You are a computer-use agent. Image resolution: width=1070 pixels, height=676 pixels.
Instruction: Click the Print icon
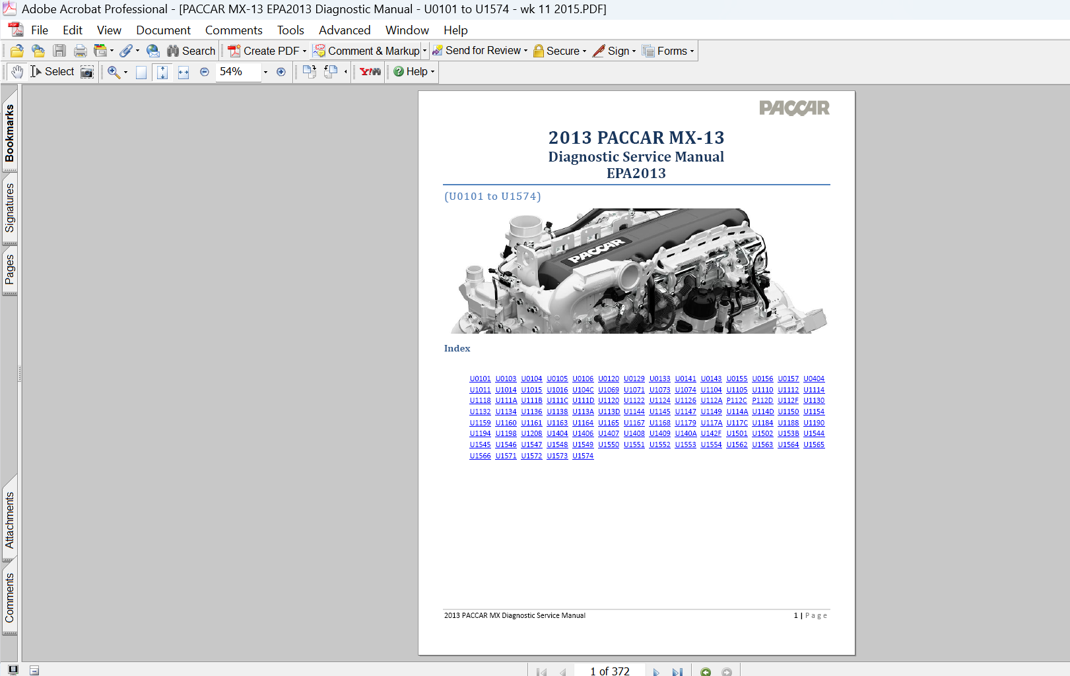(81, 51)
